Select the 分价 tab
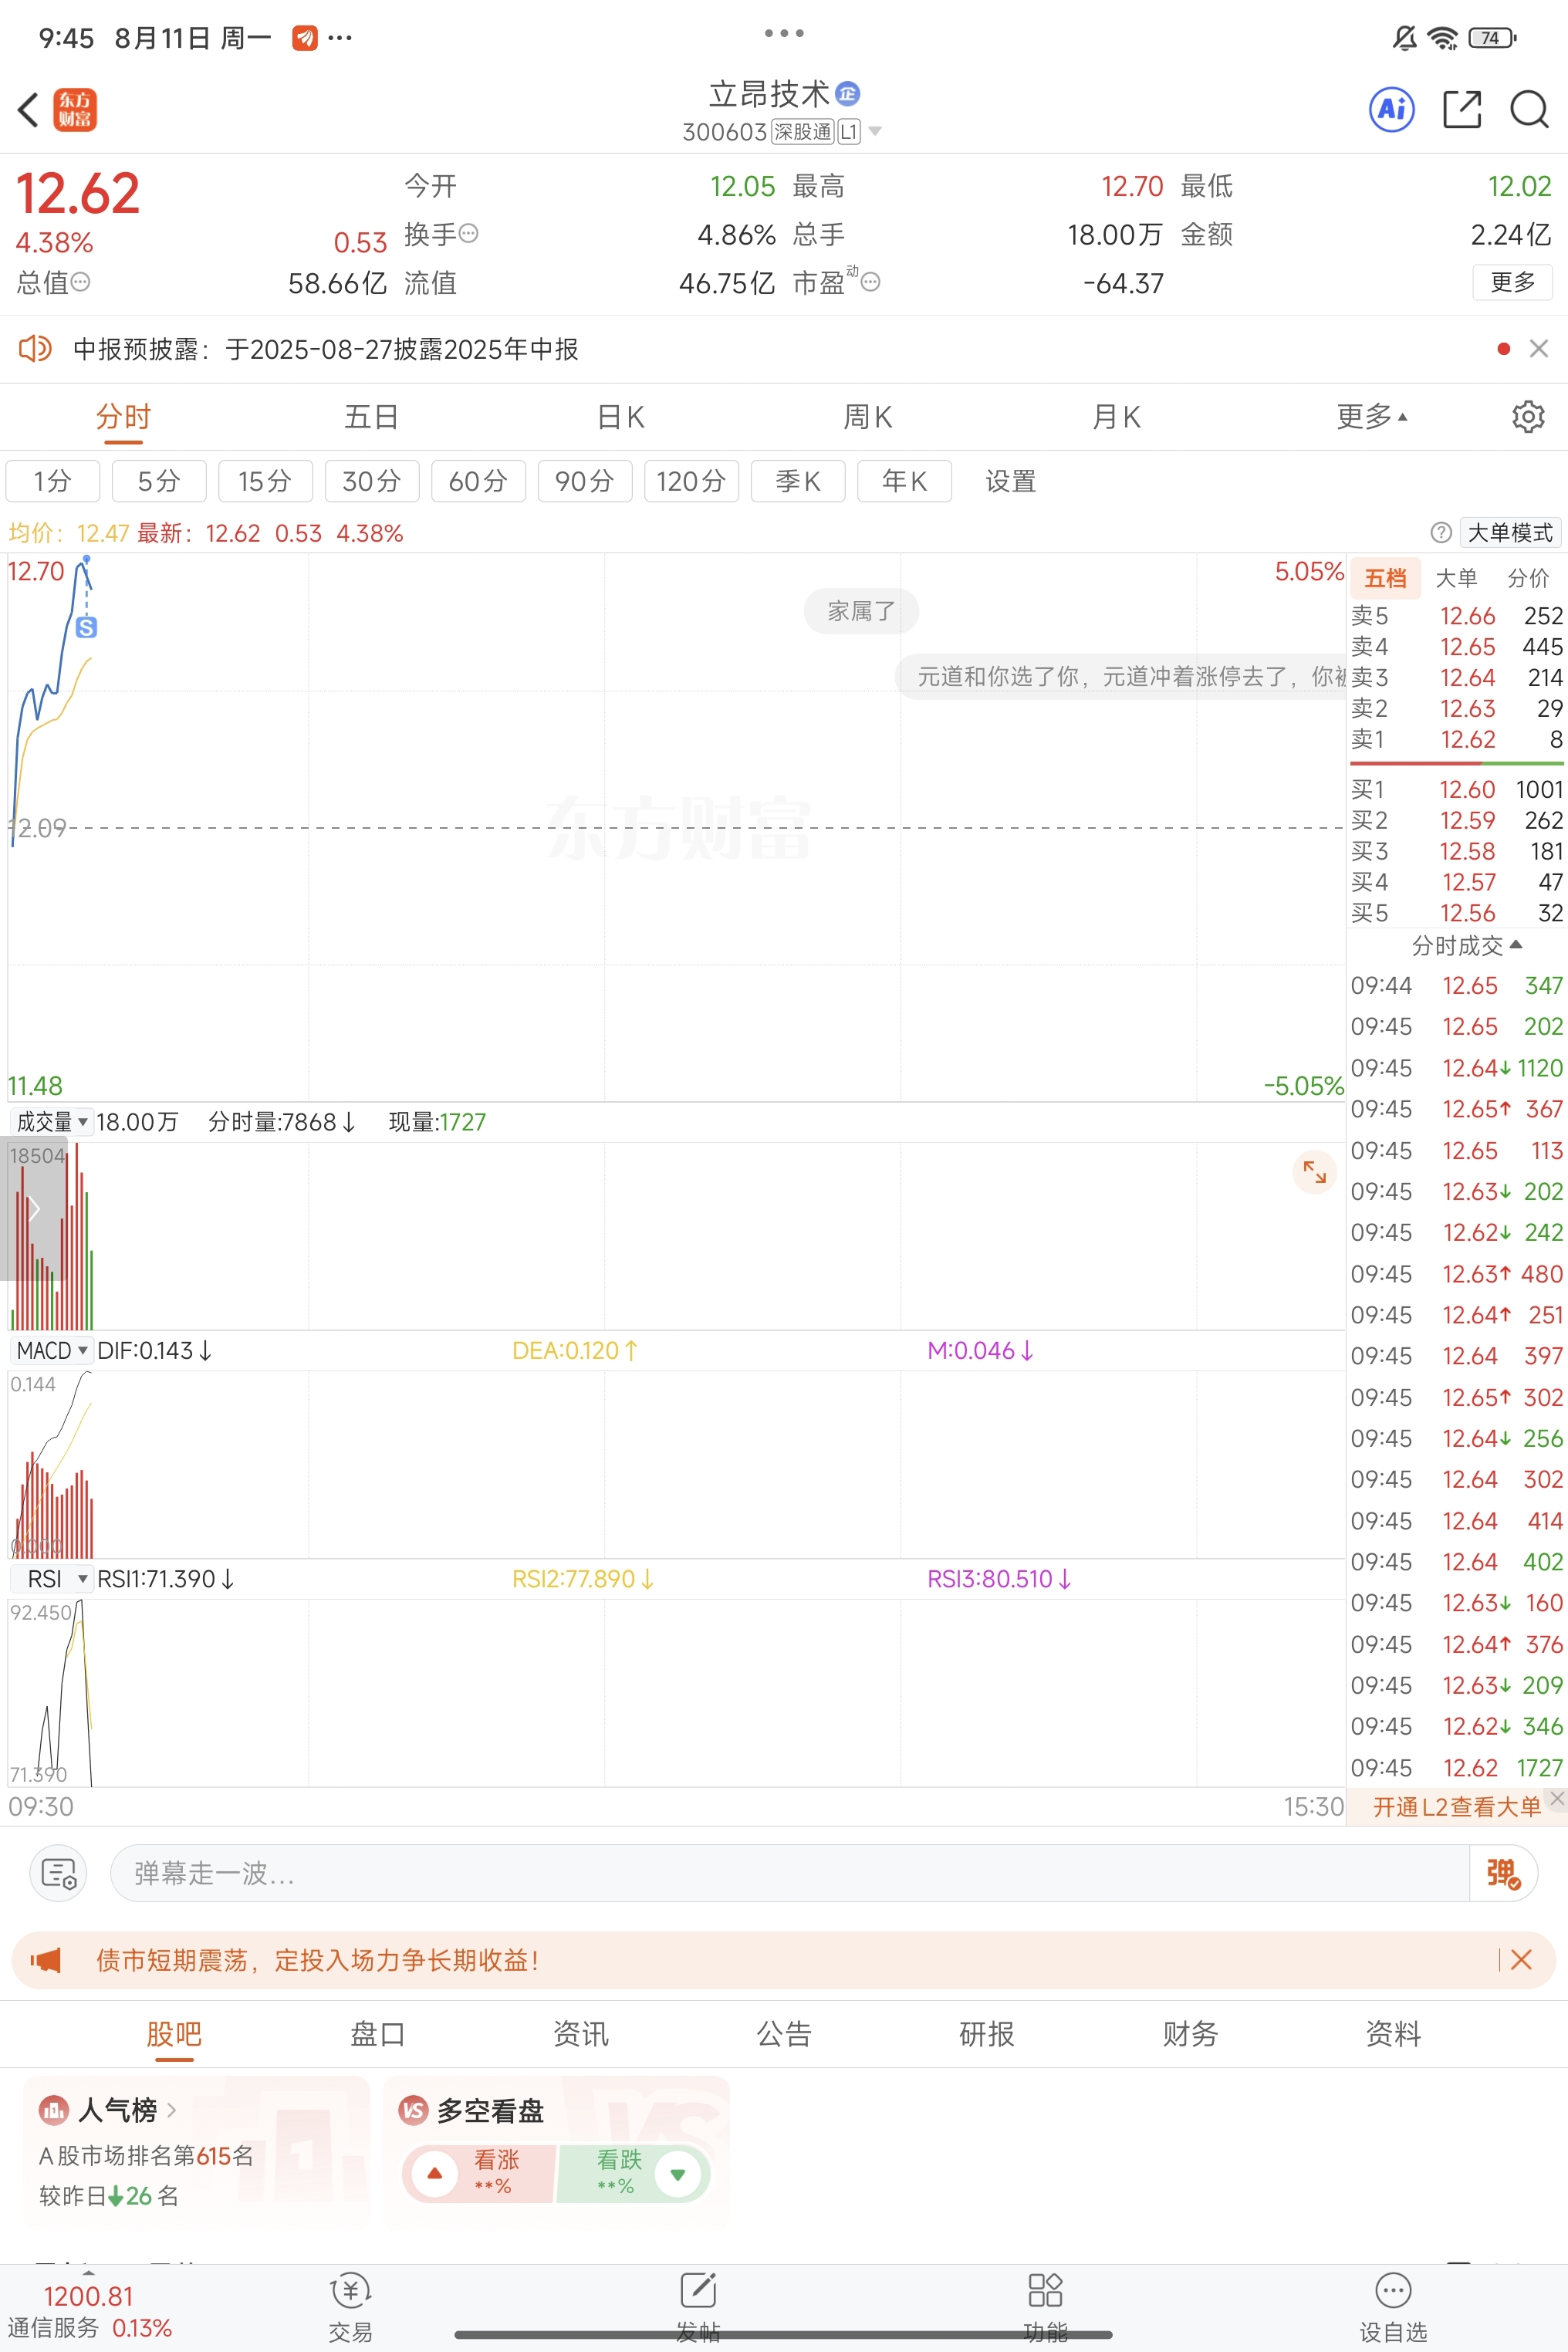Viewport: 1568px width, 2352px height. click(x=1528, y=578)
